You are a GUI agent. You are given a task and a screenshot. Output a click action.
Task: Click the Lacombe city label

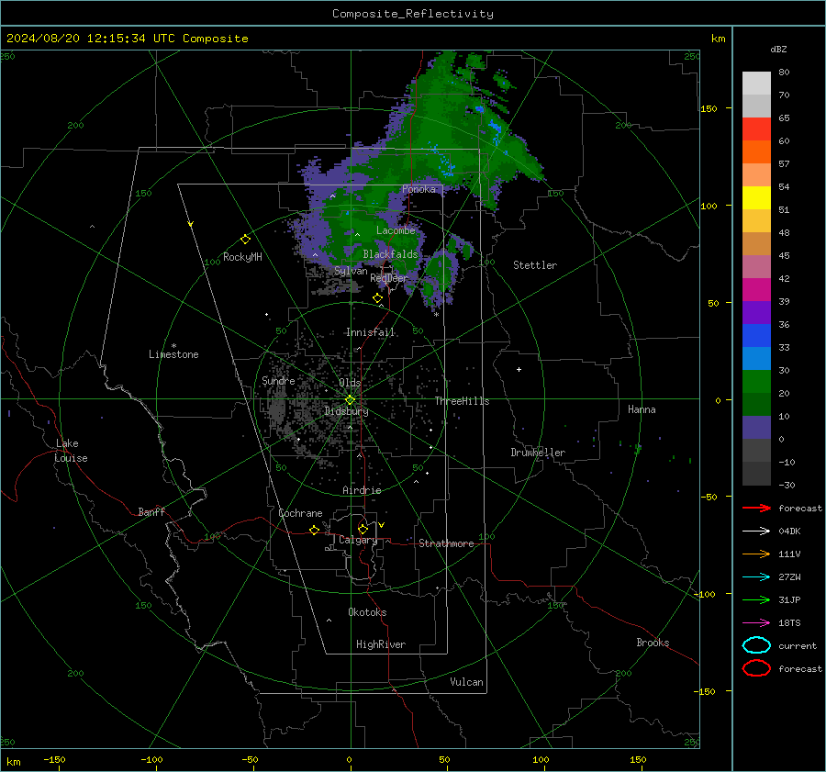coord(396,230)
